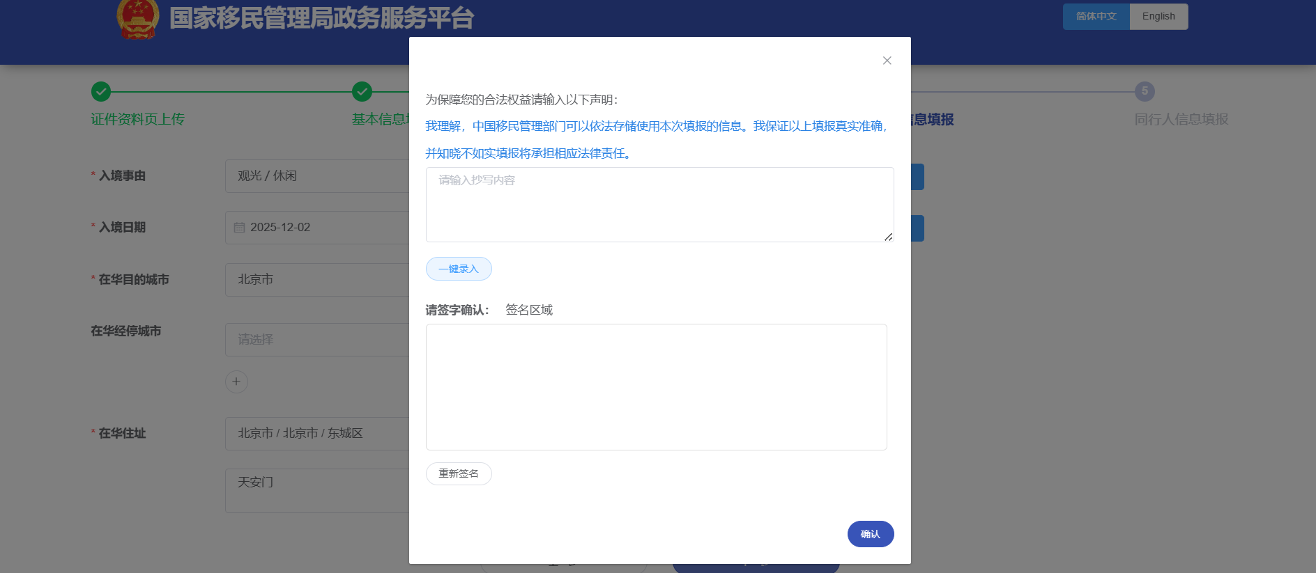Click the 一键录入 auto-fill button
The width and height of the screenshot is (1316, 573).
point(459,269)
